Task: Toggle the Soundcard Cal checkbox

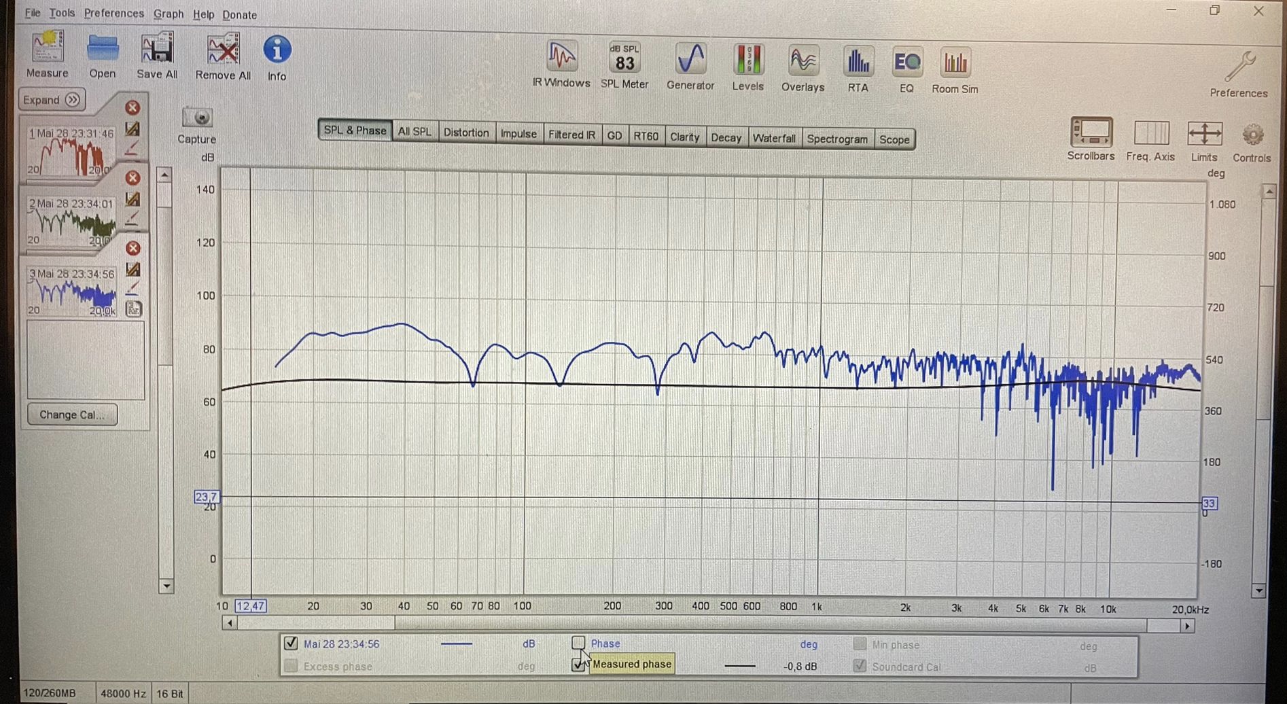Action: [x=860, y=666]
